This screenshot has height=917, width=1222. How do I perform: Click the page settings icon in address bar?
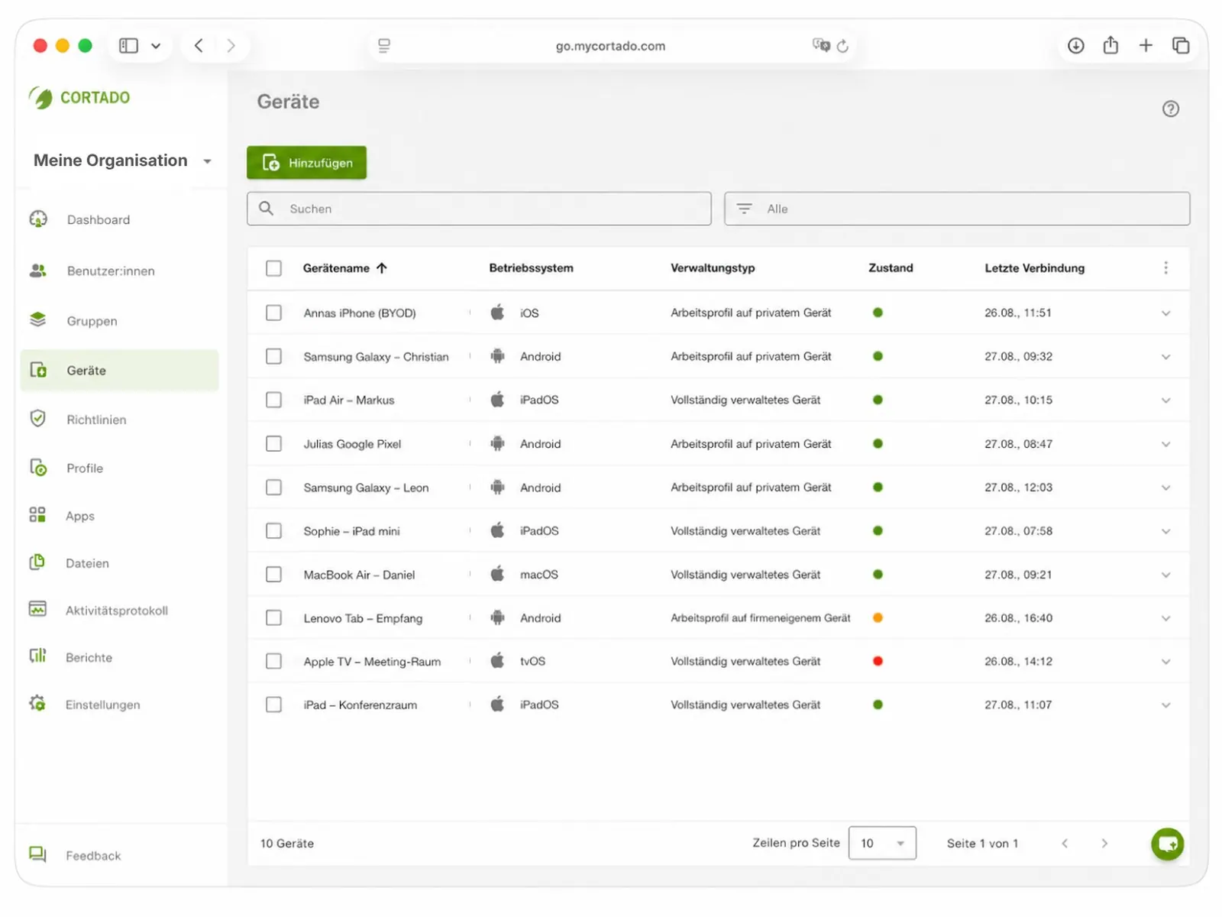click(384, 46)
